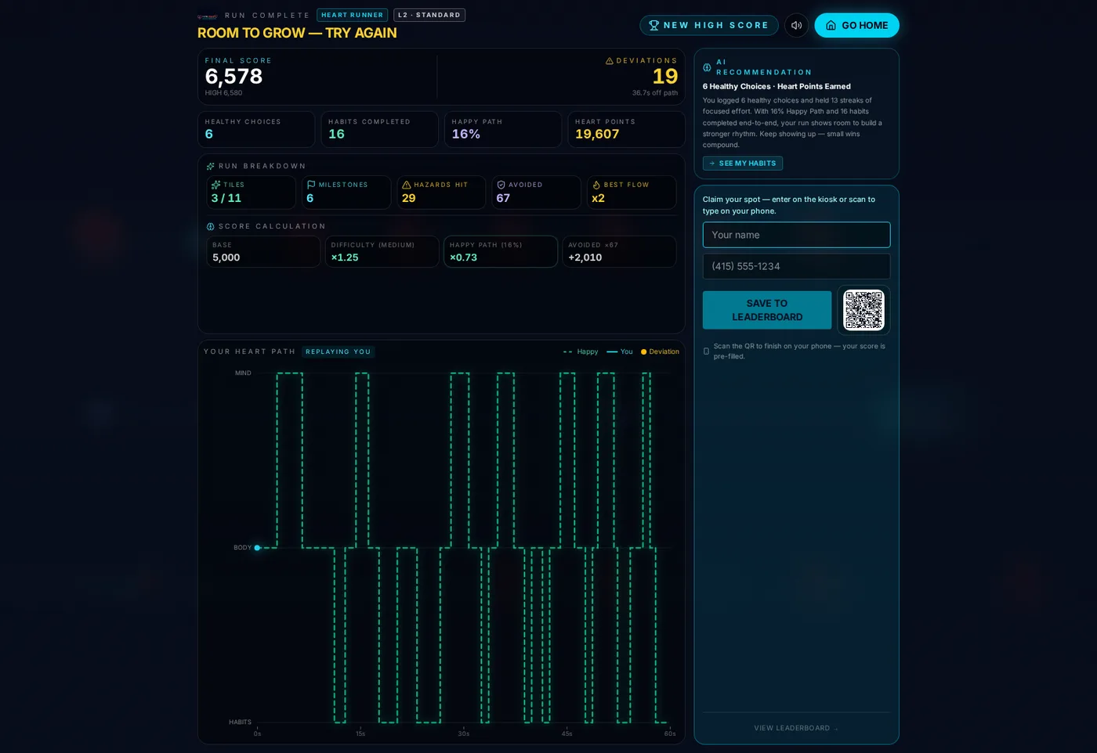
Task: Click the trophy icon in New High Score
Action: click(x=653, y=25)
